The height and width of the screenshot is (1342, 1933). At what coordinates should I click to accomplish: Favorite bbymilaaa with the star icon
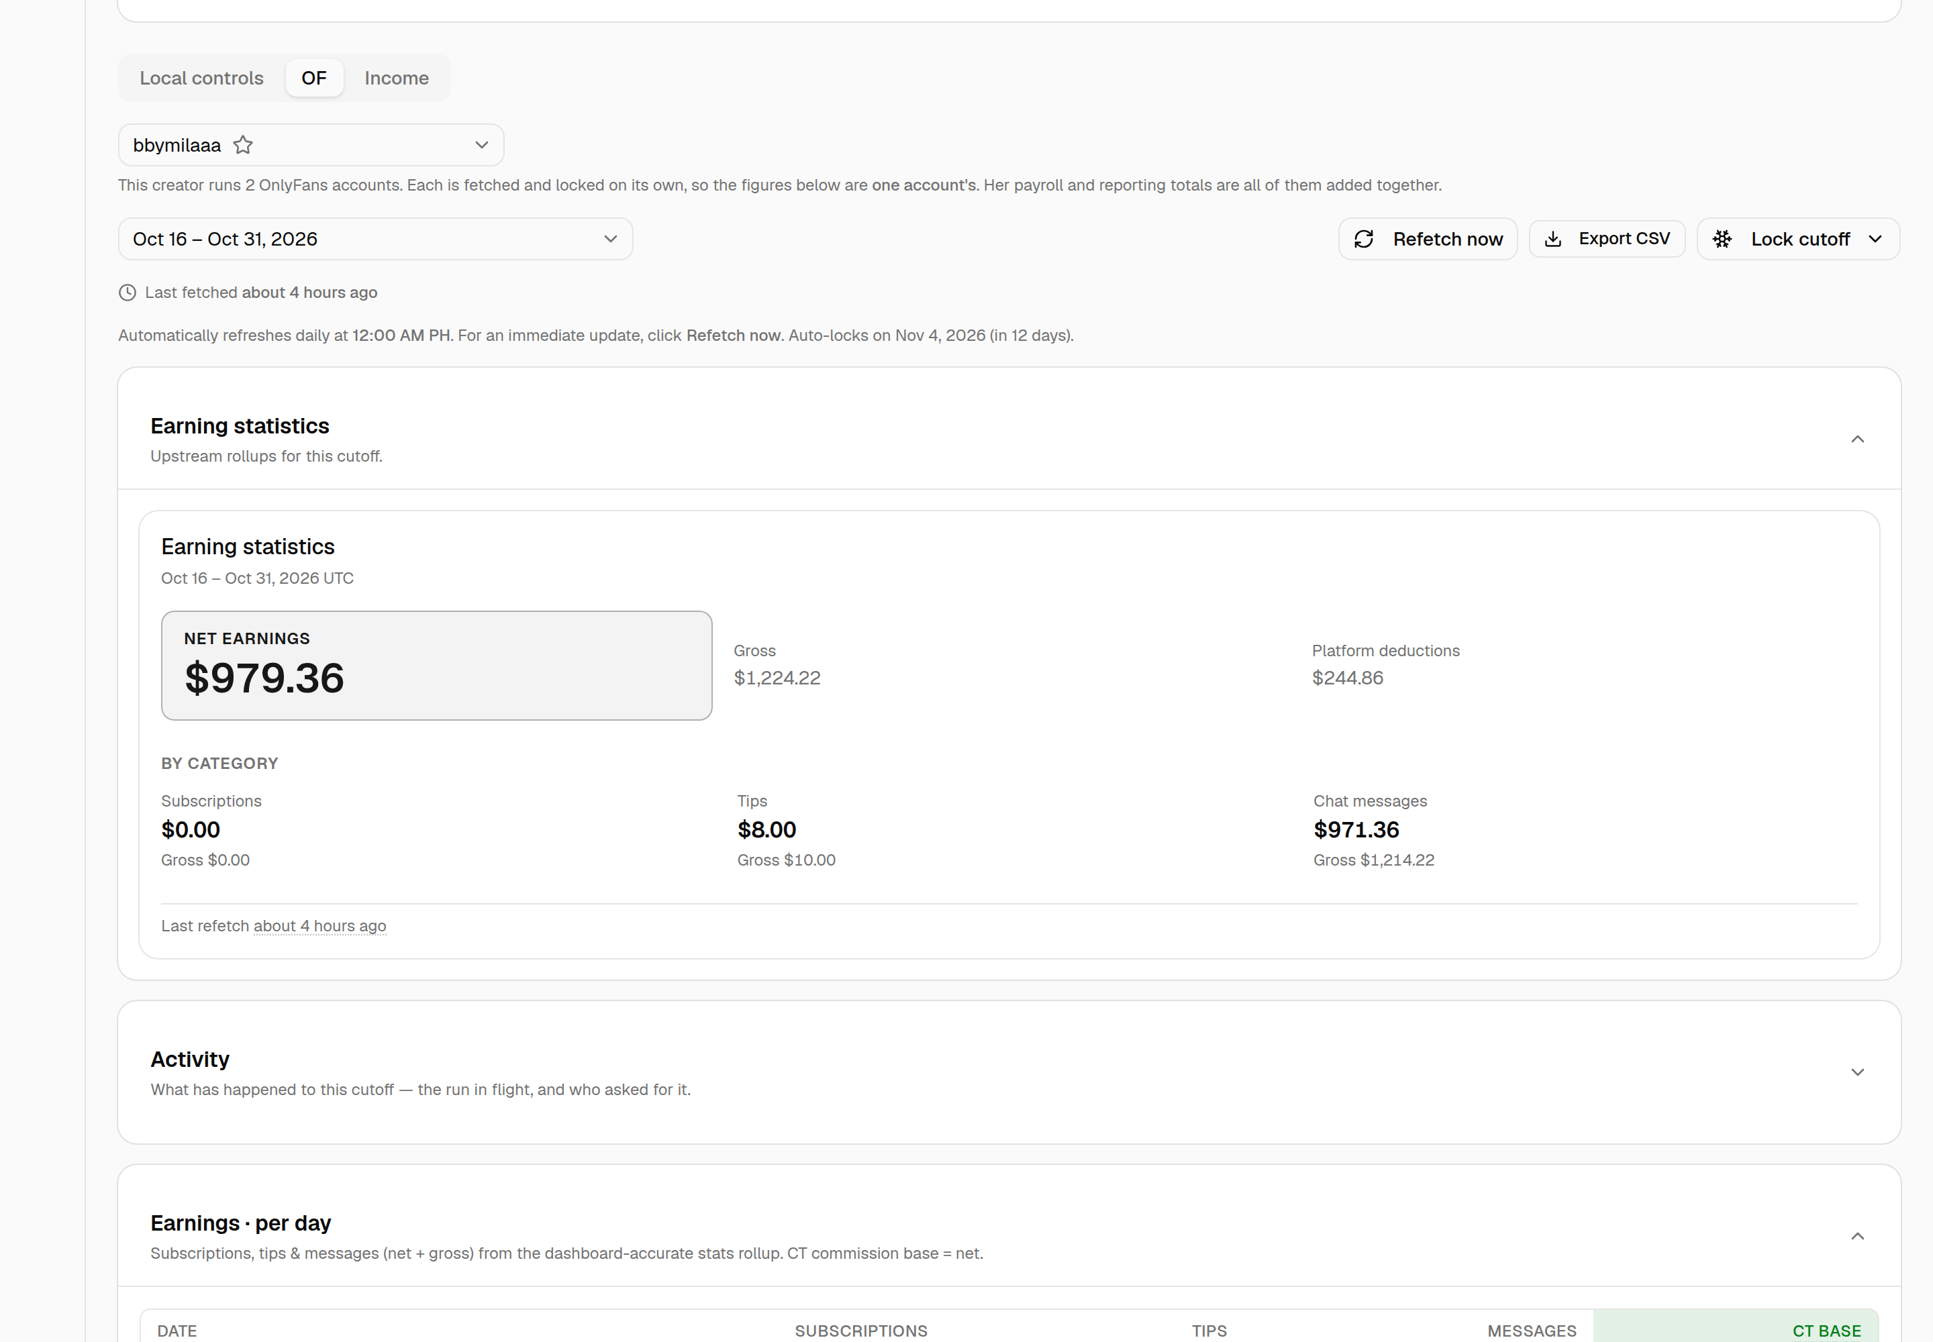pyautogui.click(x=243, y=145)
